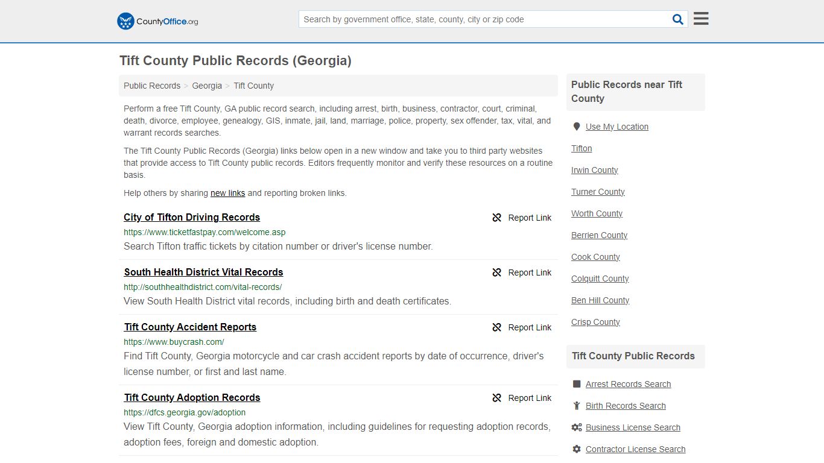The image size is (824, 463).
Task: Click the Contractor License Search gear icon
Action: (577, 449)
